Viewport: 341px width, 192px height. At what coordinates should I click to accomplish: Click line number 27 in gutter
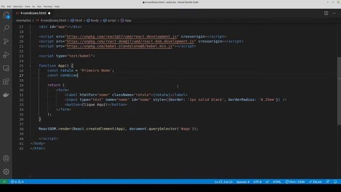coord(21,76)
